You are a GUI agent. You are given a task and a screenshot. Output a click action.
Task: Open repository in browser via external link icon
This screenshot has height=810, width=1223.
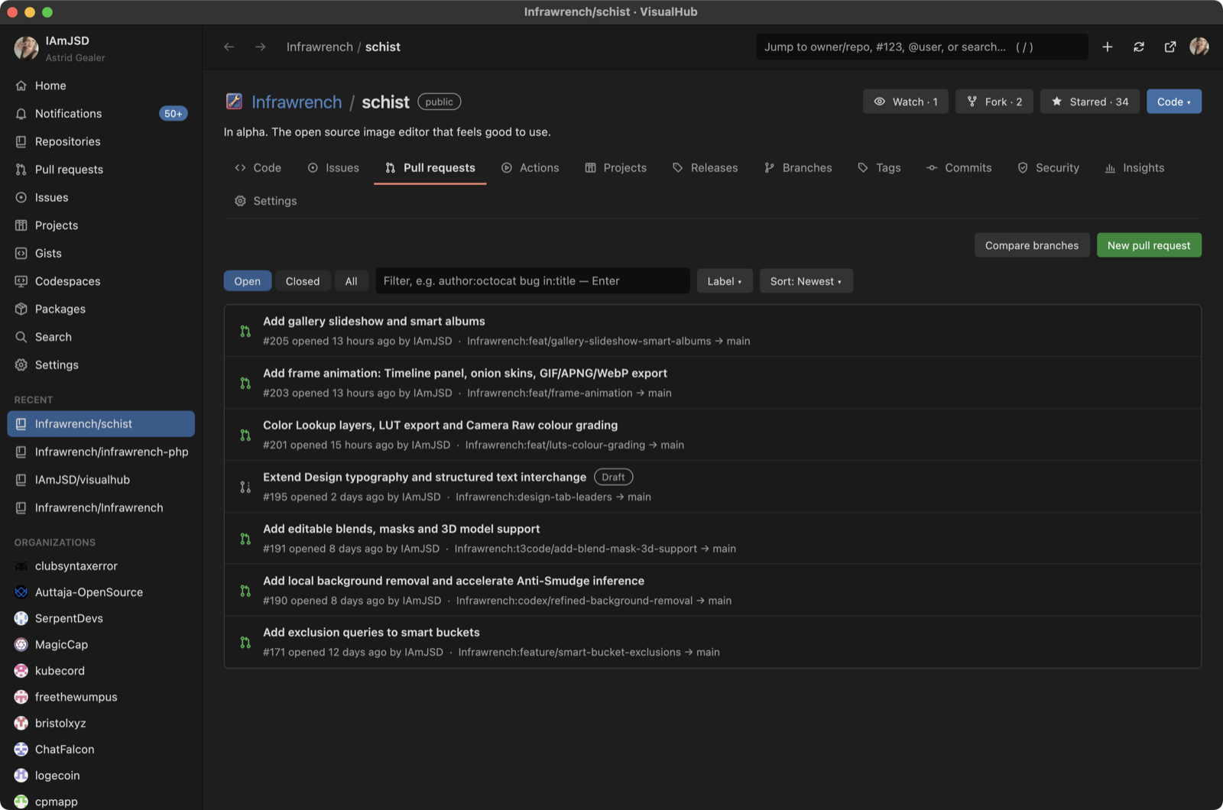1170,47
